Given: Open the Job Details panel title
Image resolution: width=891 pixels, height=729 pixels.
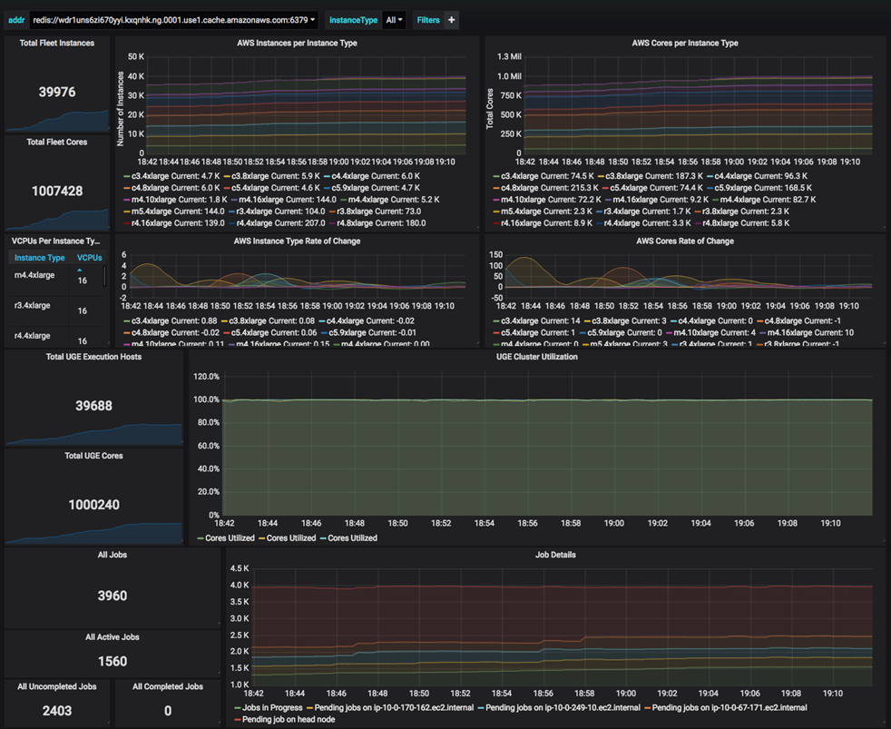Looking at the screenshot, I should 555,555.
